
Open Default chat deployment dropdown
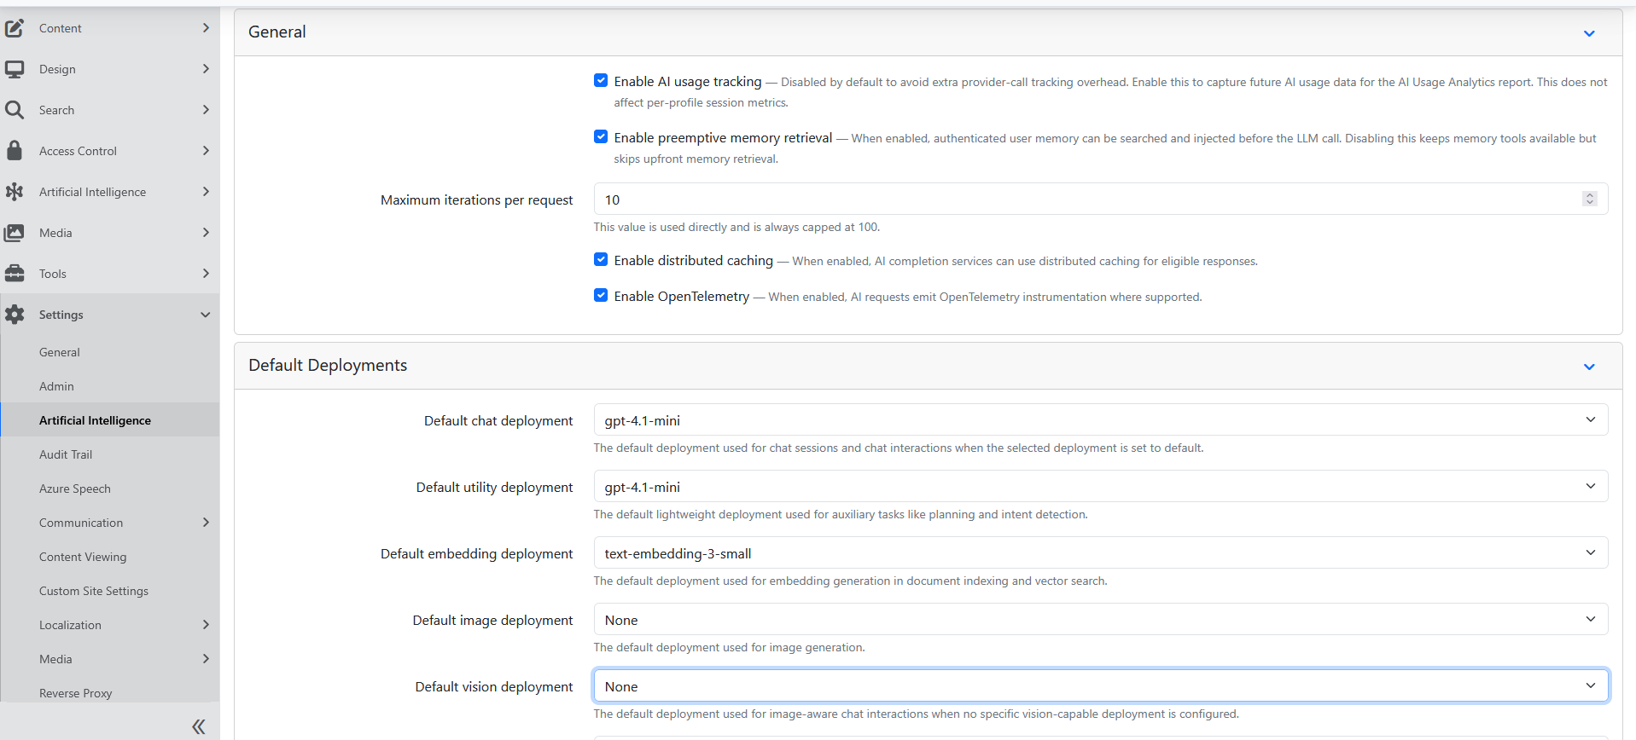(x=1101, y=419)
